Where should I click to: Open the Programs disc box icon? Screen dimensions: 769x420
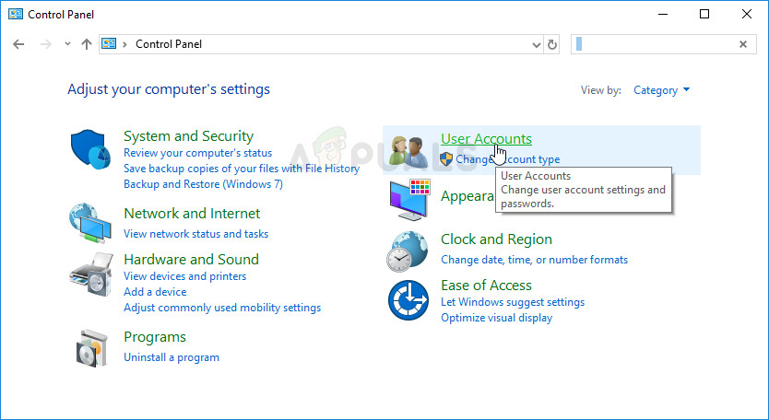91,348
